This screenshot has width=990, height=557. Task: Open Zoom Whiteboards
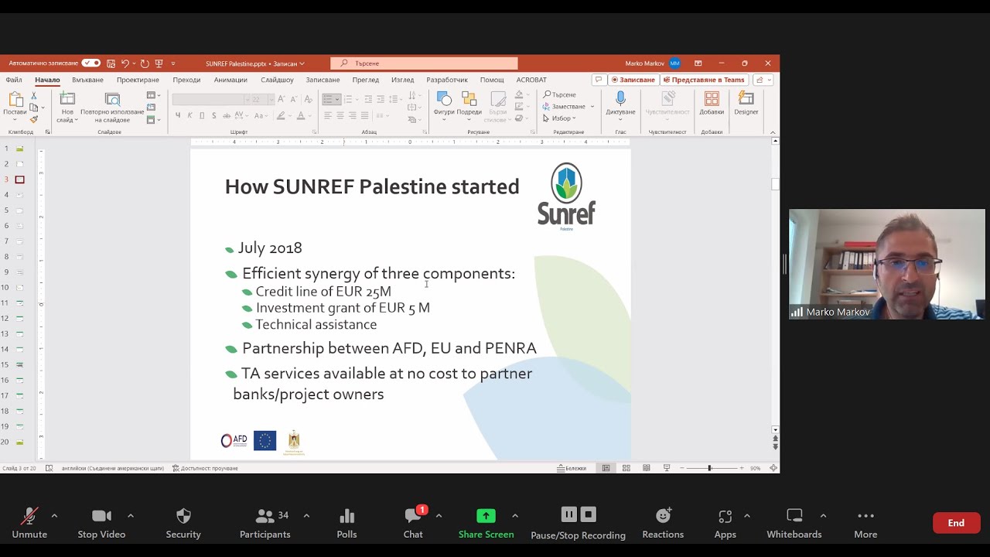794,524
